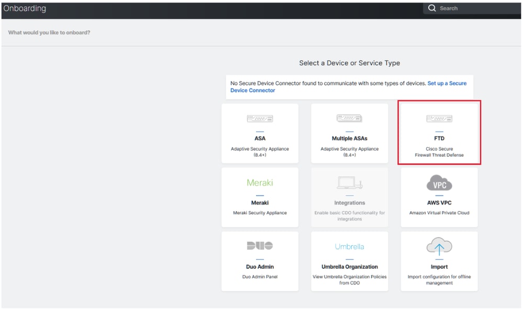
Task: Click 'Amazon Virtual Private Cloud' description
Action: click(439, 213)
